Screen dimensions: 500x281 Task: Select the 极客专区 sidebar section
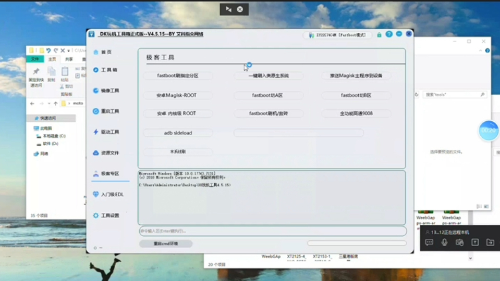[x=106, y=173]
